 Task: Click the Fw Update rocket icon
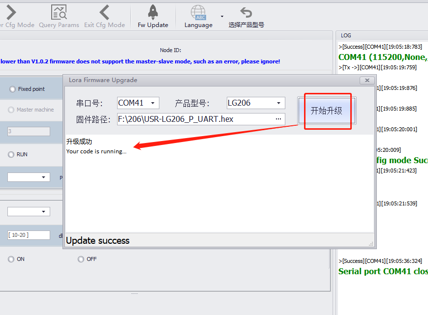point(153,12)
